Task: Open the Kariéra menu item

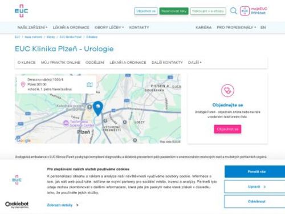Action: 203,27
